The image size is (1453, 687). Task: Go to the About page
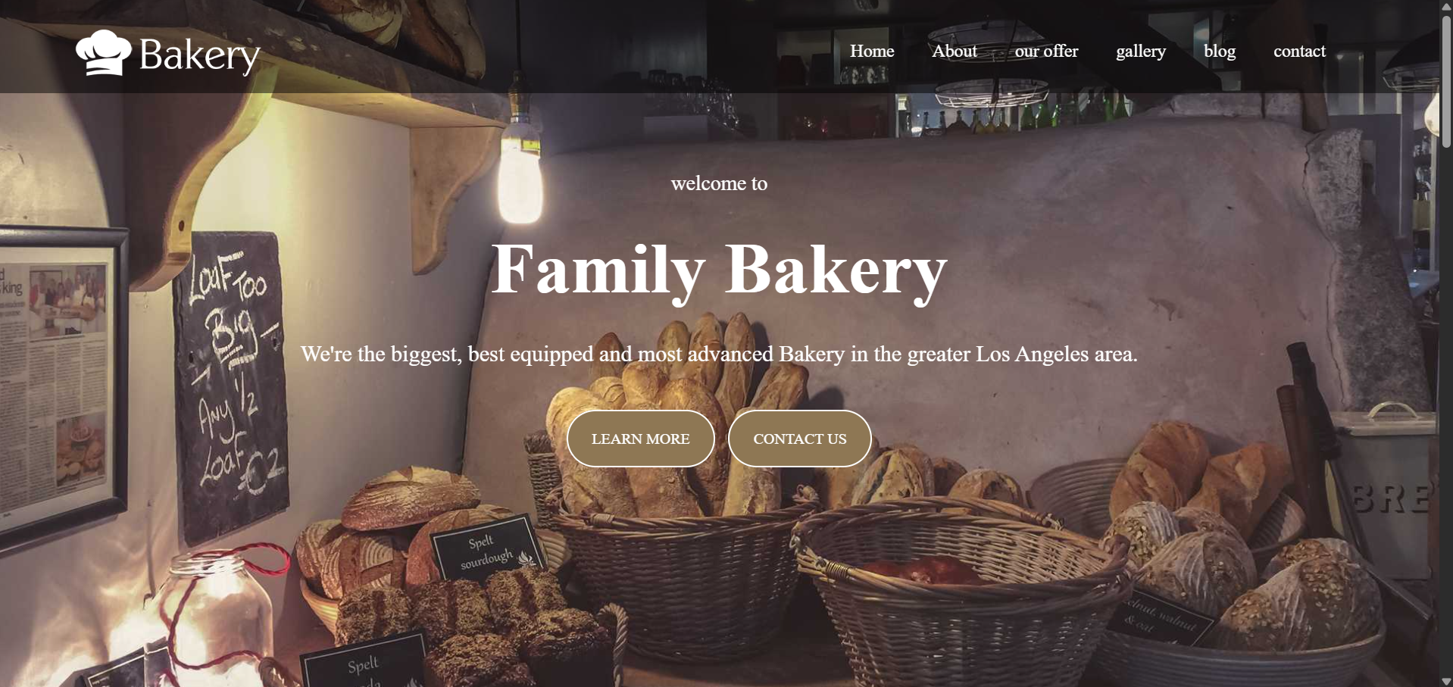click(x=955, y=51)
